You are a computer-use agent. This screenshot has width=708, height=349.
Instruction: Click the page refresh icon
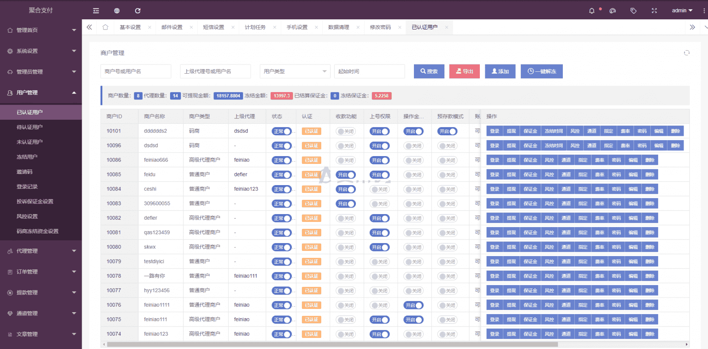[137, 10]
